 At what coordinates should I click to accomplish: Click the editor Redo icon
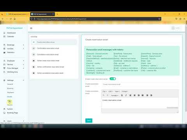[108, 95]
